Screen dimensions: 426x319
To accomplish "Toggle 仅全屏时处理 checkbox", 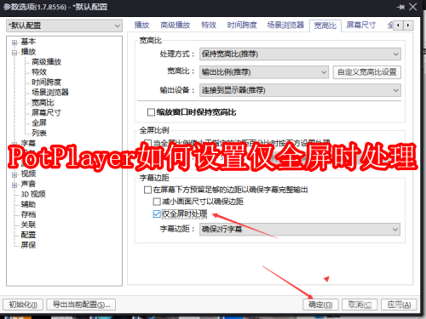I will pyautogui.click(x=157, y=214).
